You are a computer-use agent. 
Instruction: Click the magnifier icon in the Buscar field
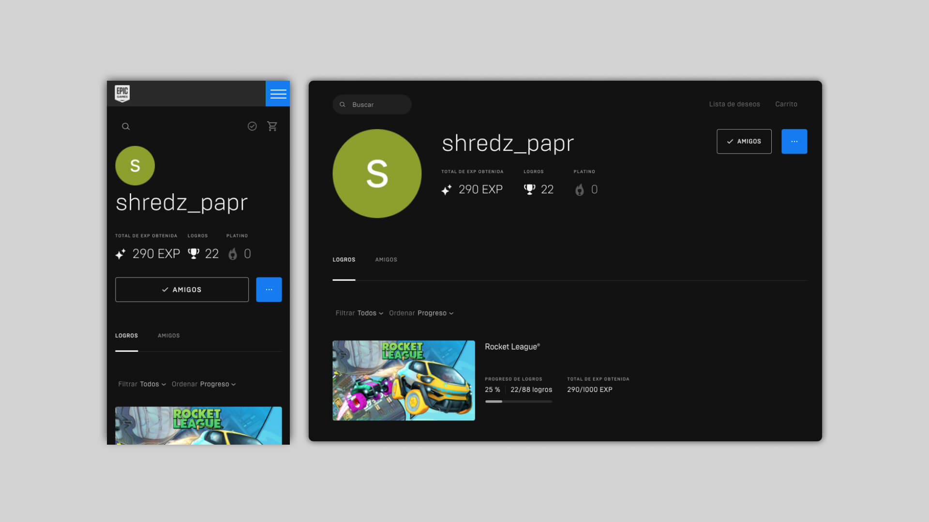[343, 104]
